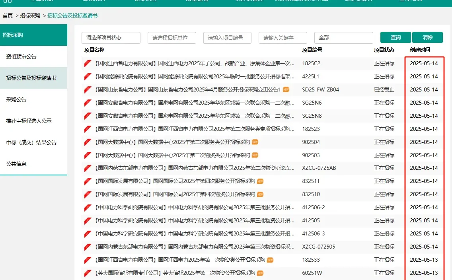Open the 国网山东省电力公司 4月服务变更公告 notice
This screenshot has height=280, width=452.
coord(188,89)
